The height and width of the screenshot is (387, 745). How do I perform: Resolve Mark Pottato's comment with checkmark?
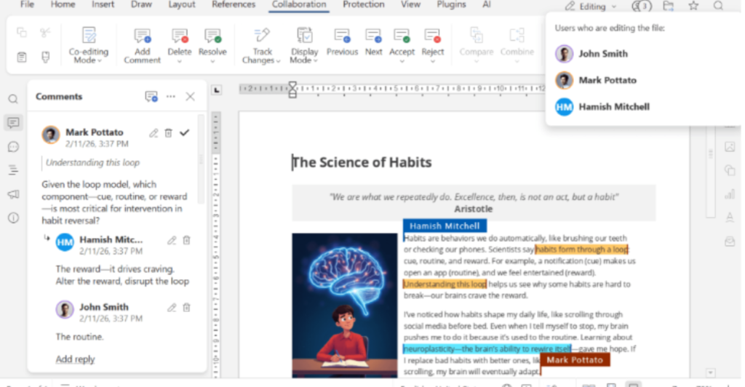click(185, 133)
